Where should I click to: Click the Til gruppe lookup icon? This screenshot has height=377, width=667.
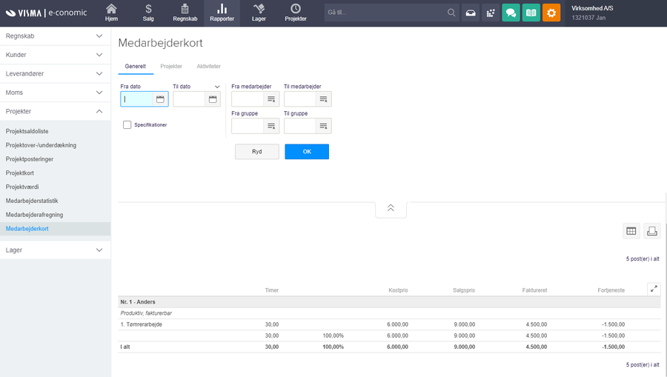tap(323, 126)
